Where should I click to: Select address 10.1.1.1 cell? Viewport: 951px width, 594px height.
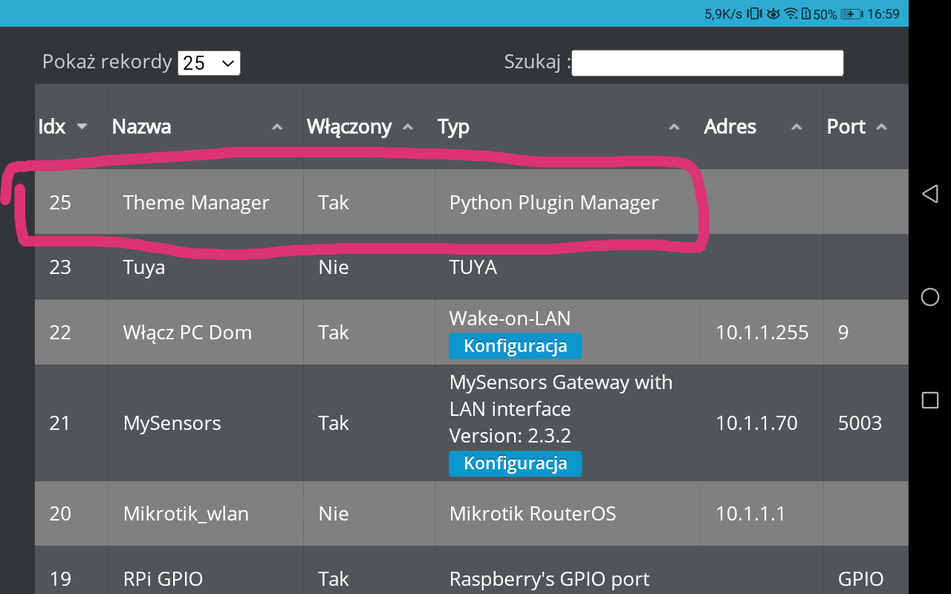point(750,514)
